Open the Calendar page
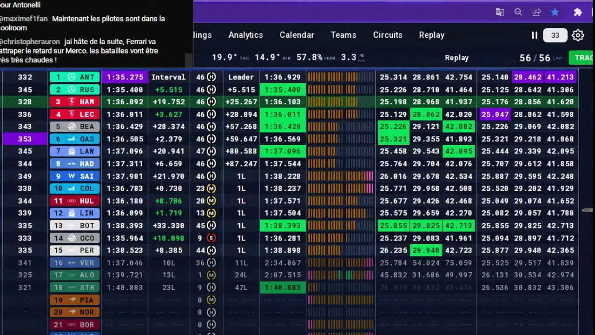The image size is (595, 335). tap(297, 35)
